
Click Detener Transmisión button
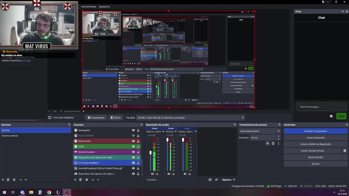[x=315, y=131]
